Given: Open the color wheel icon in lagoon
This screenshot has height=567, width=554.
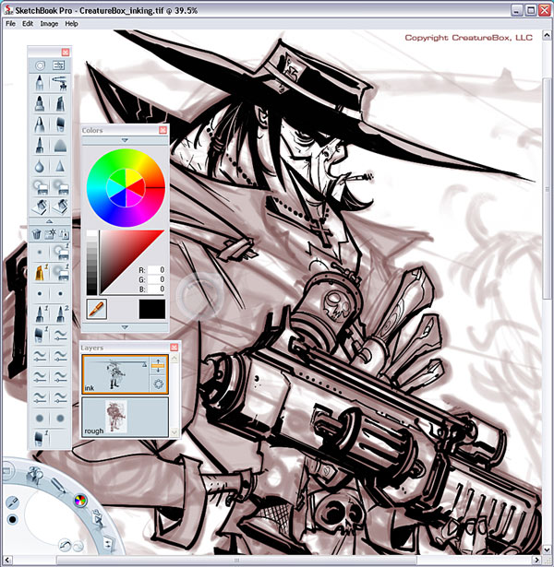Looking at the screenshot, I should point(79,501).
